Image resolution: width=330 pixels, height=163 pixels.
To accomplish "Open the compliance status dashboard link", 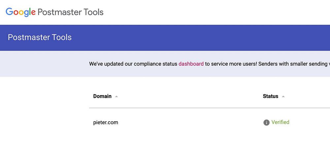I will 191,64.
